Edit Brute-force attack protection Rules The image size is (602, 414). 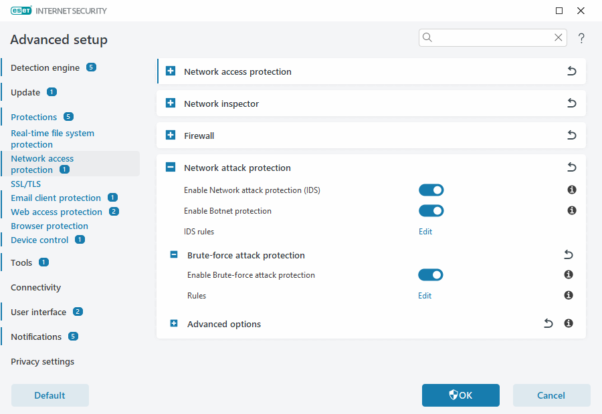tap(425, 296)
